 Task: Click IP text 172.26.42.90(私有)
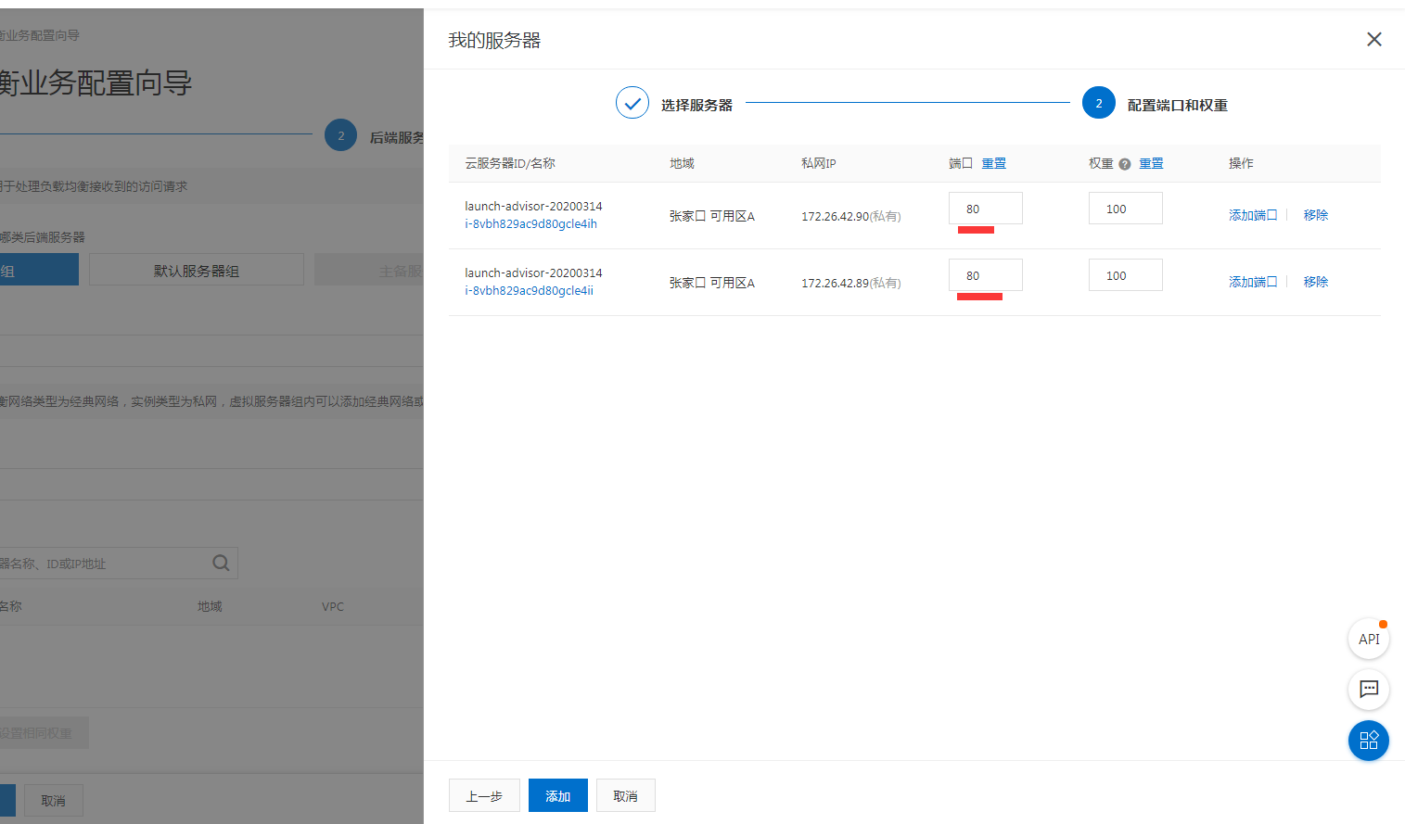tap(851, 216)
